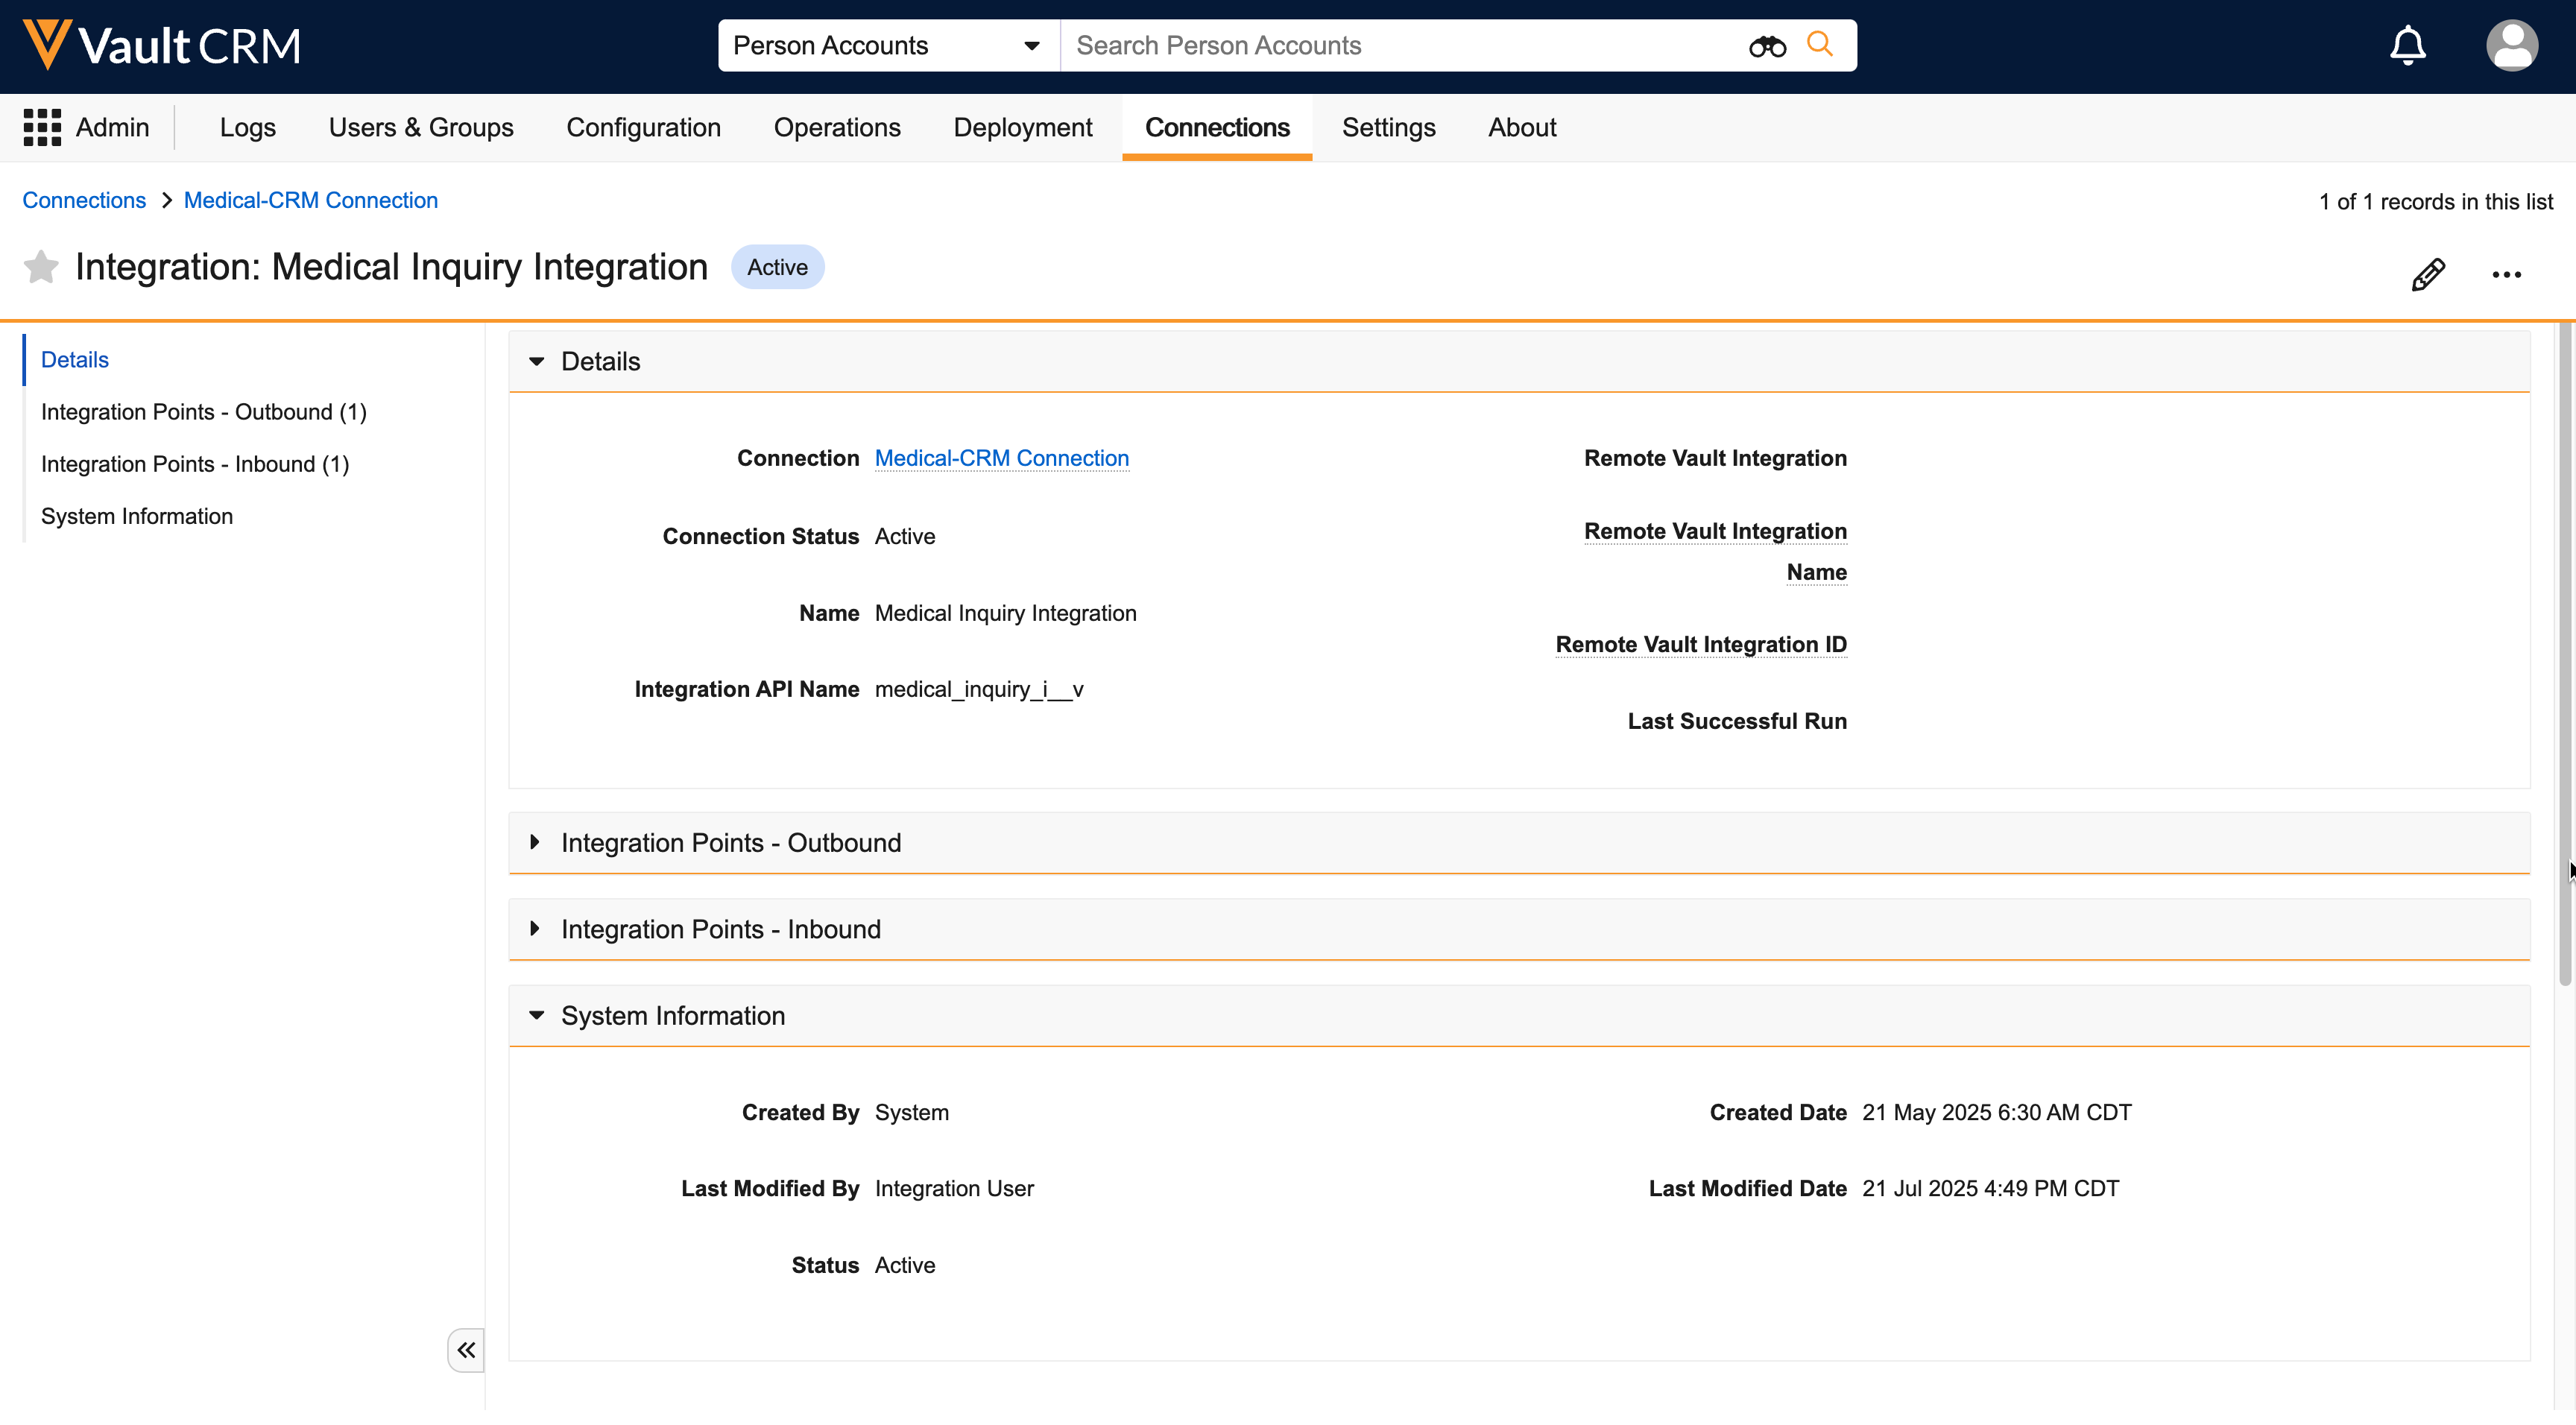Go to Connections breadcrumb link

tap(84, 200)
